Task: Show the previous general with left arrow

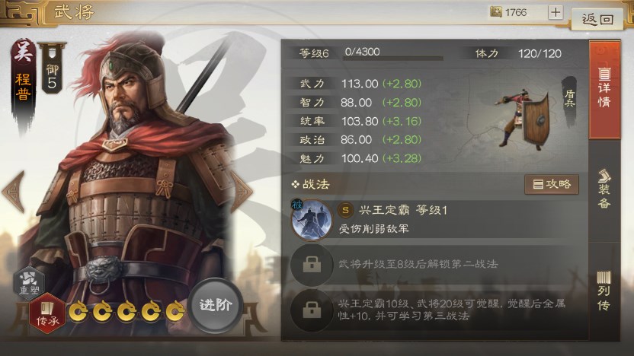Action: (x=14, y=192)
